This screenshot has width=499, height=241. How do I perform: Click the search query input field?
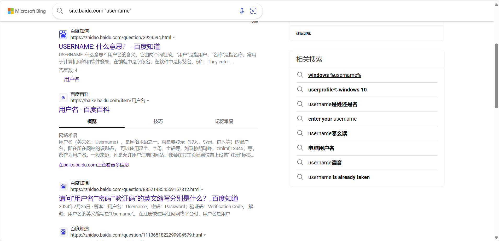pyautogui.click(x=152, y=11)
